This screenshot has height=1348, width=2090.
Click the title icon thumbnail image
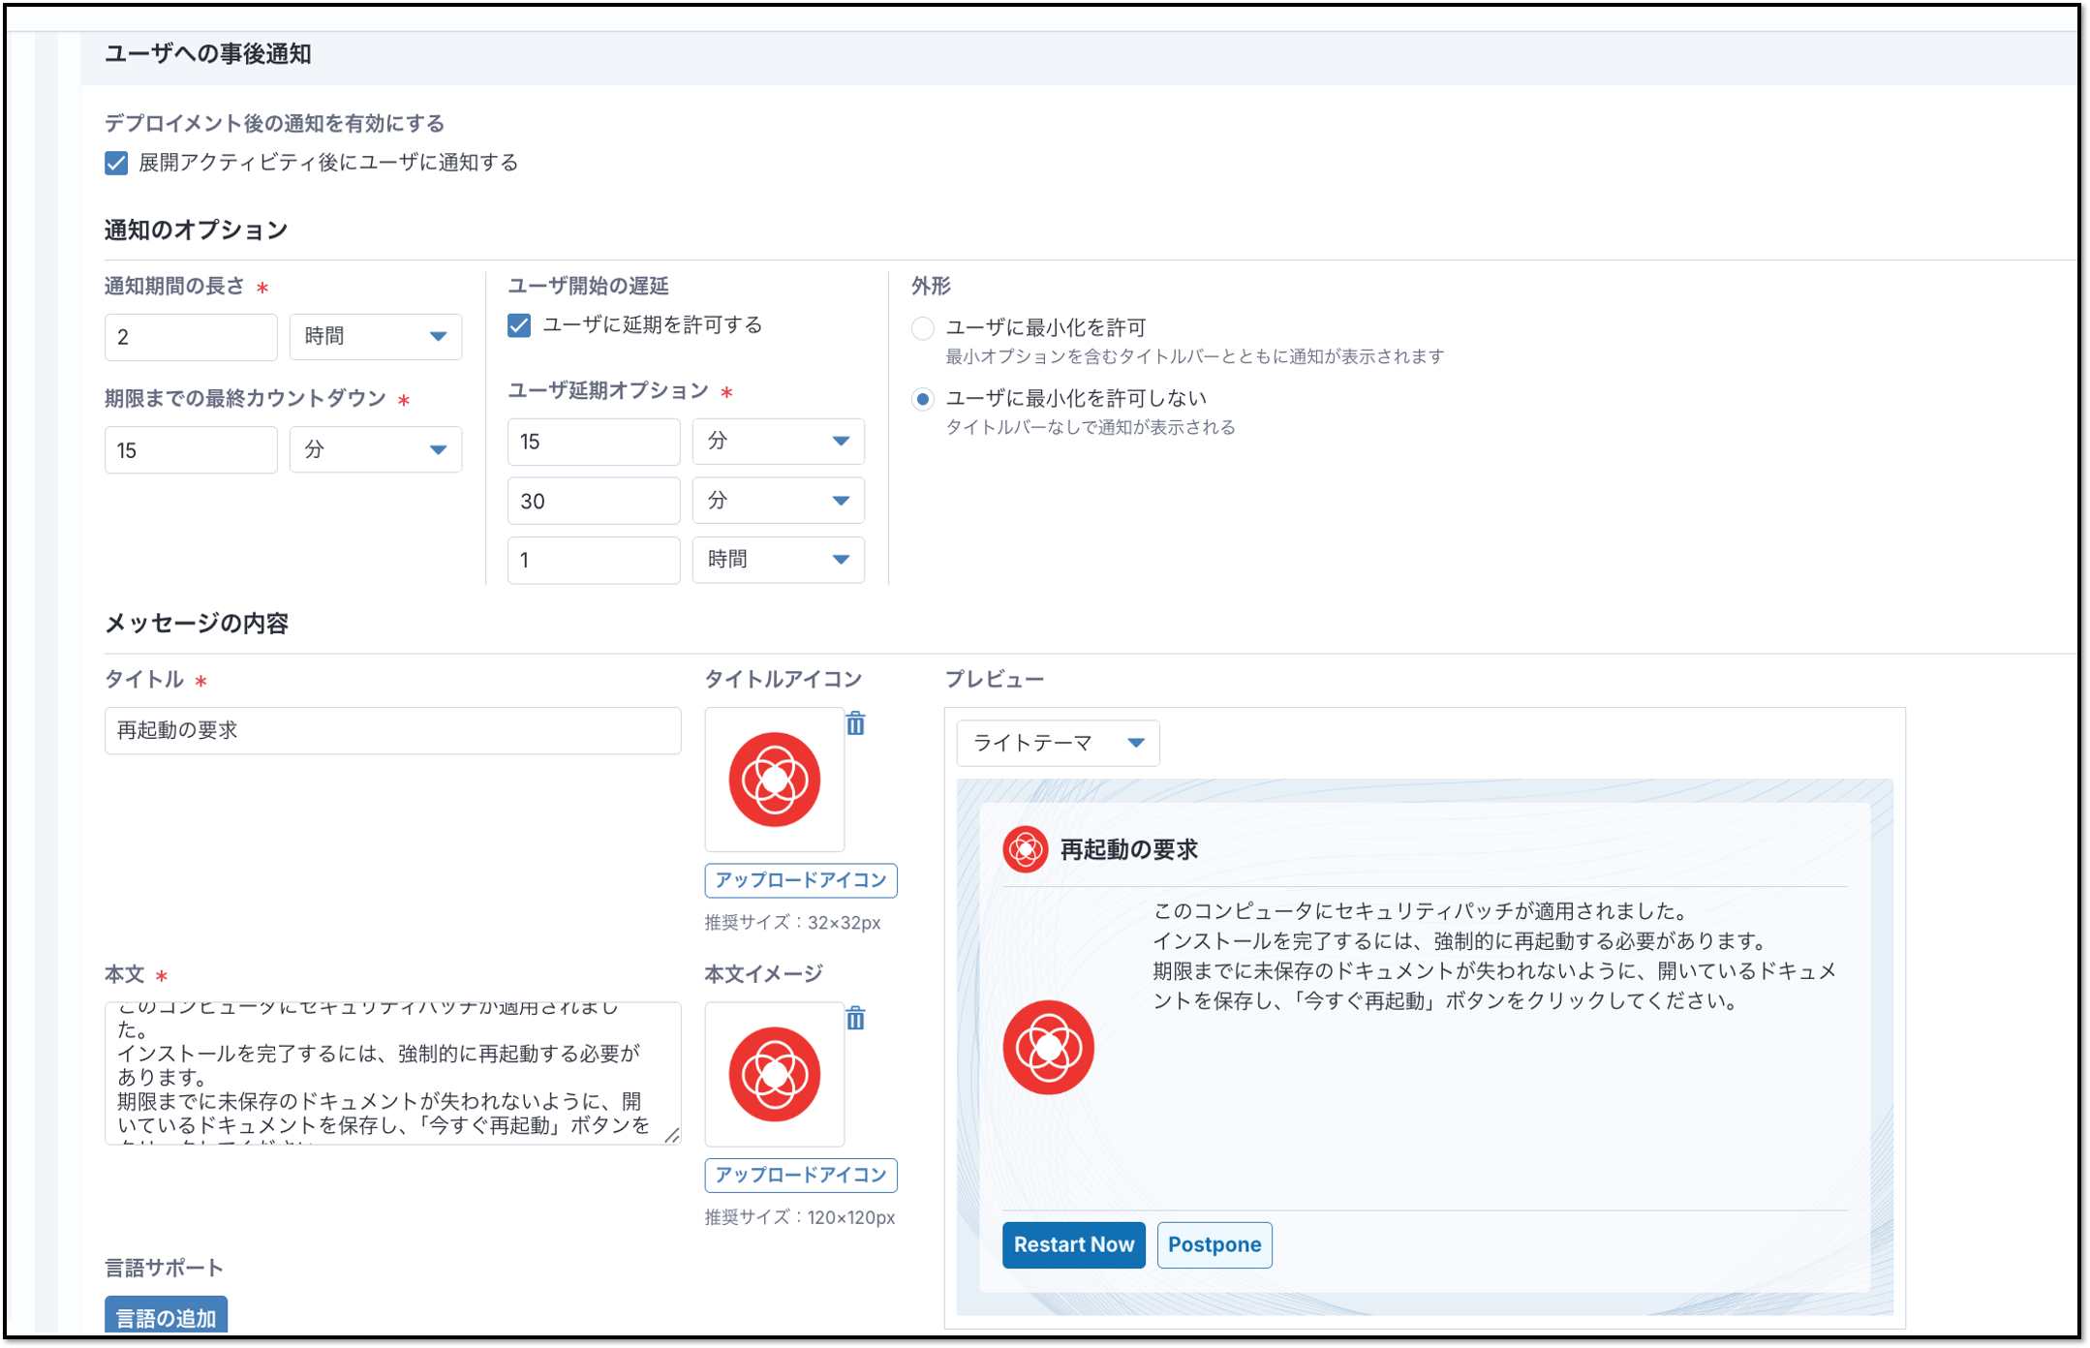[774, 780]
